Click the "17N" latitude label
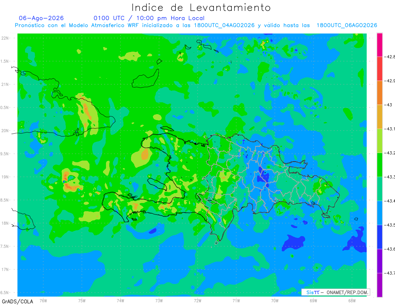Viewport: 395px width, 305px height. pos(6,269)
